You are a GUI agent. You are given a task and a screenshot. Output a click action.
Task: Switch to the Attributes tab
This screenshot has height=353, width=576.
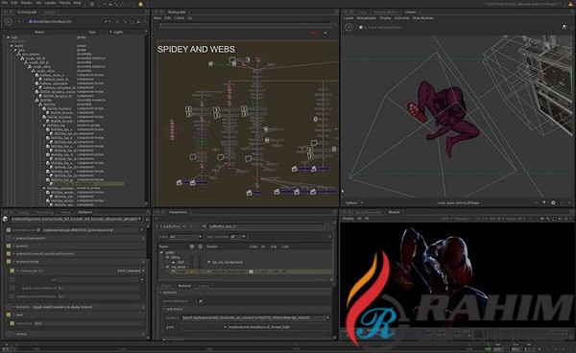coord(84,212)
